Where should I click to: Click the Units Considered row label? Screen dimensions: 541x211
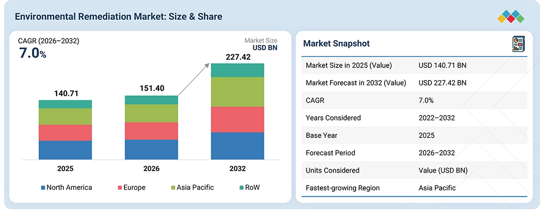pos(332,170)
